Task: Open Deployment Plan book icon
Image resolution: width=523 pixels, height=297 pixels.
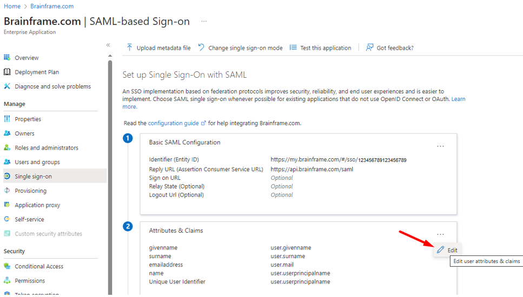Action: tap(7, 72)
